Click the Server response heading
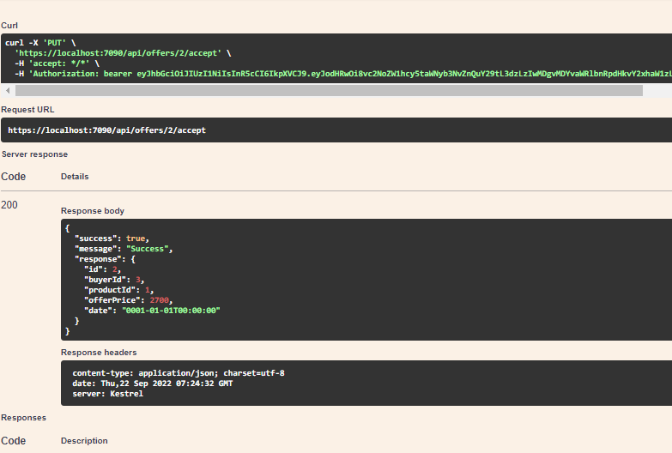This screenshot has width=672, height=453. 34,154
